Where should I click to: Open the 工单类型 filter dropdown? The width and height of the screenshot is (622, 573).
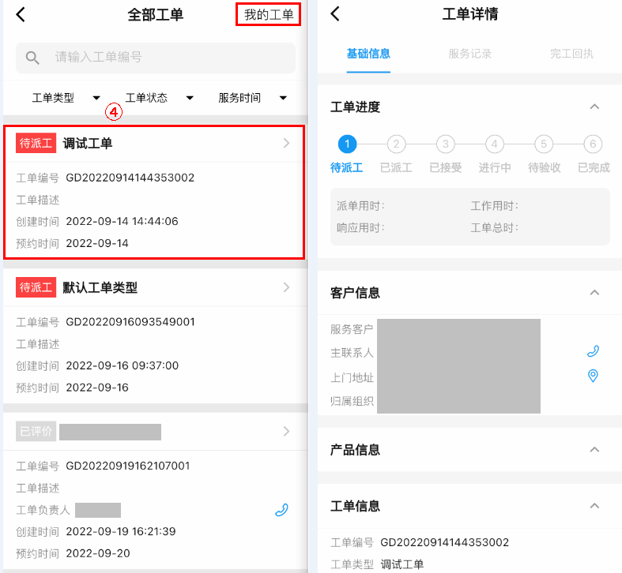pos(66,98)
